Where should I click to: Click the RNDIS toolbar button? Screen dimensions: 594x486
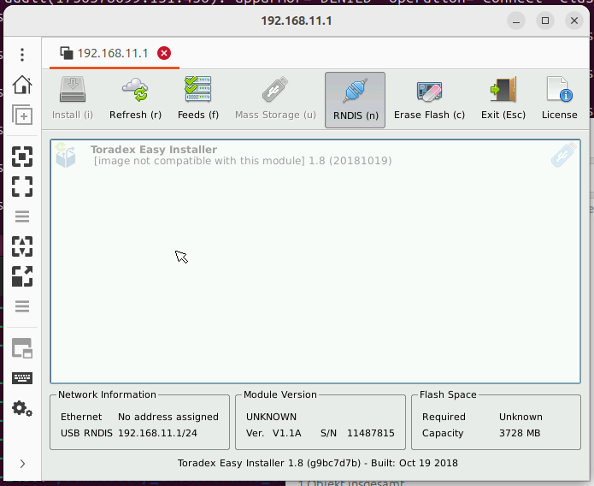pyautogui.click(x=355, y=99)
